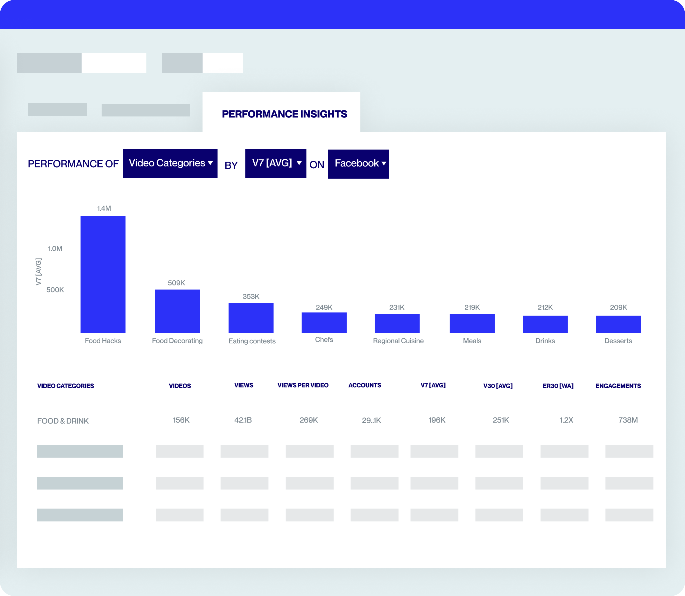Sort by V30 [AVG] column header
The width and height of the screenshot is (685, 596).
coord(498,386)
